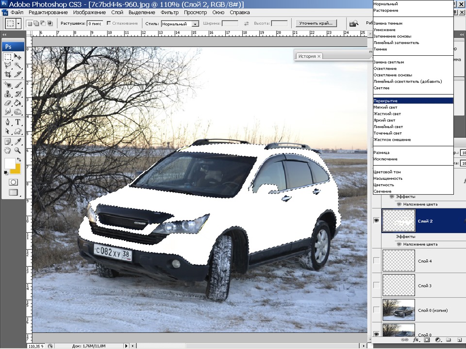Viewport: 466px width, 349px height.
Task: Select the Type tool
Action: 18,122
